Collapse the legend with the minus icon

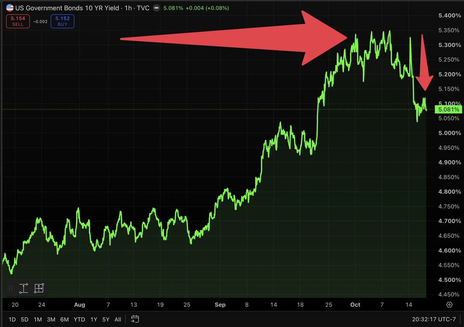(157, 8)
